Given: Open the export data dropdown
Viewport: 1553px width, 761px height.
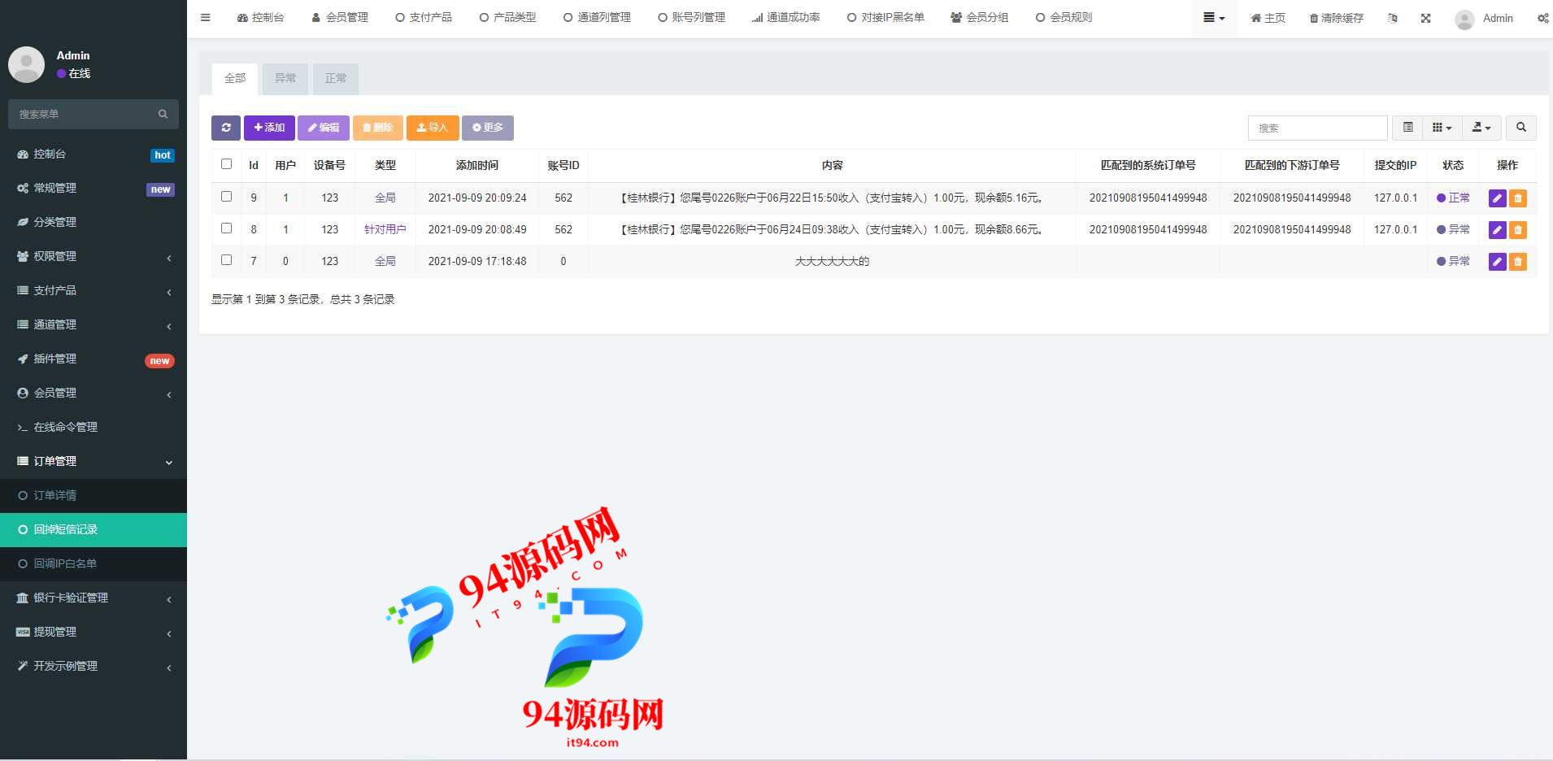Looking at the screenshot, I should point(1481,128).
